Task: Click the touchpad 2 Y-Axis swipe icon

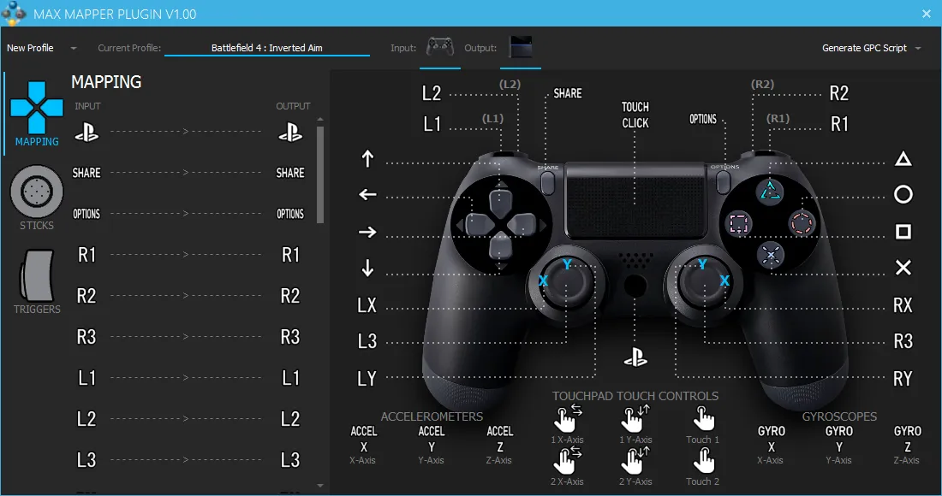Action: (x=635, y=461)
